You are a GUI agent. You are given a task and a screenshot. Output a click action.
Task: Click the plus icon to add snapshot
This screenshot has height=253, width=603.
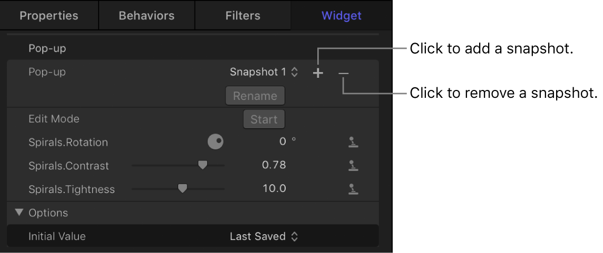tap(318, 73)
